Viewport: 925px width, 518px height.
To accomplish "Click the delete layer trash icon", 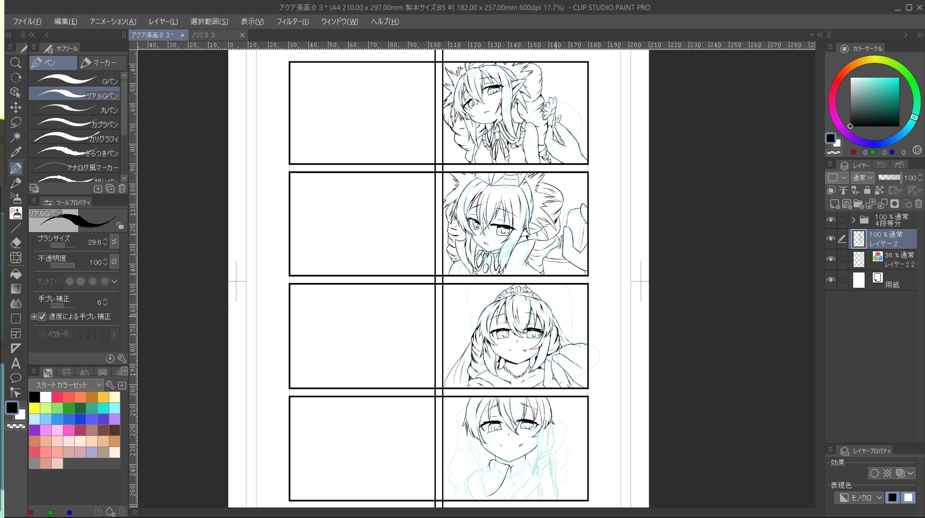I will pyautogui.click(x=918, y=204).
